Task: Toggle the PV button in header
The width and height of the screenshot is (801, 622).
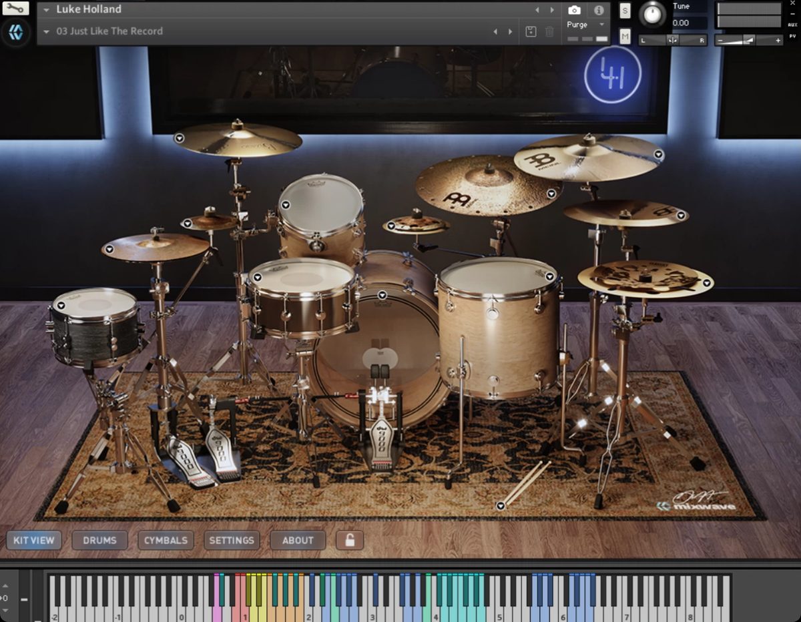Action: pyautogui.click(x=792, y=35)
